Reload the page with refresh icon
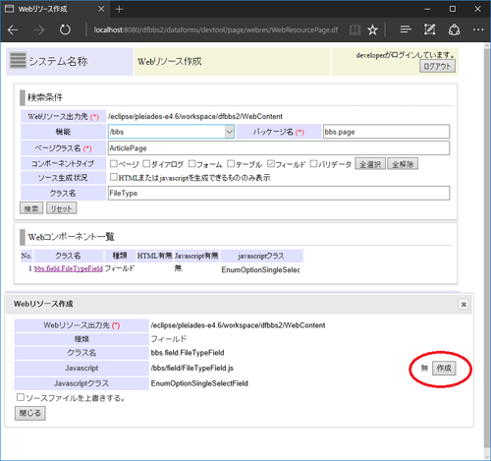The width and height of the screenshot is (491, 461). [65, 30]
